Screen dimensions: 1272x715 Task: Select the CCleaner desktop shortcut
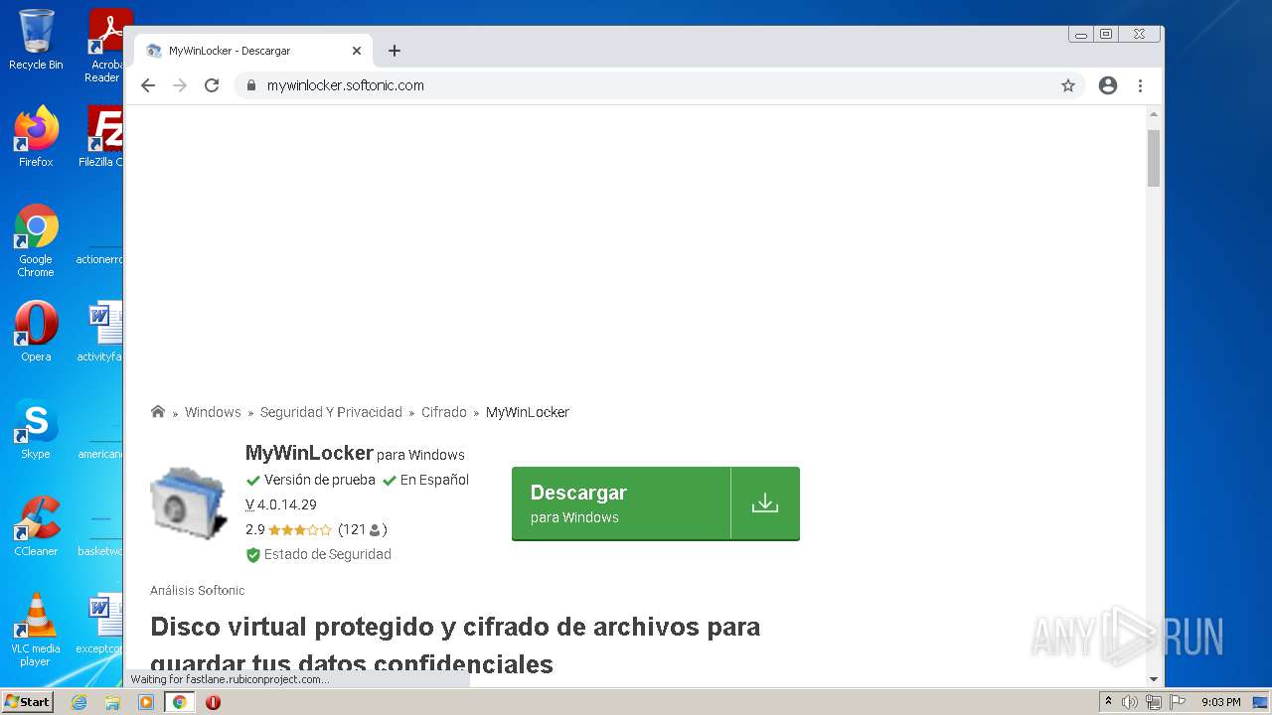point(36,526)
